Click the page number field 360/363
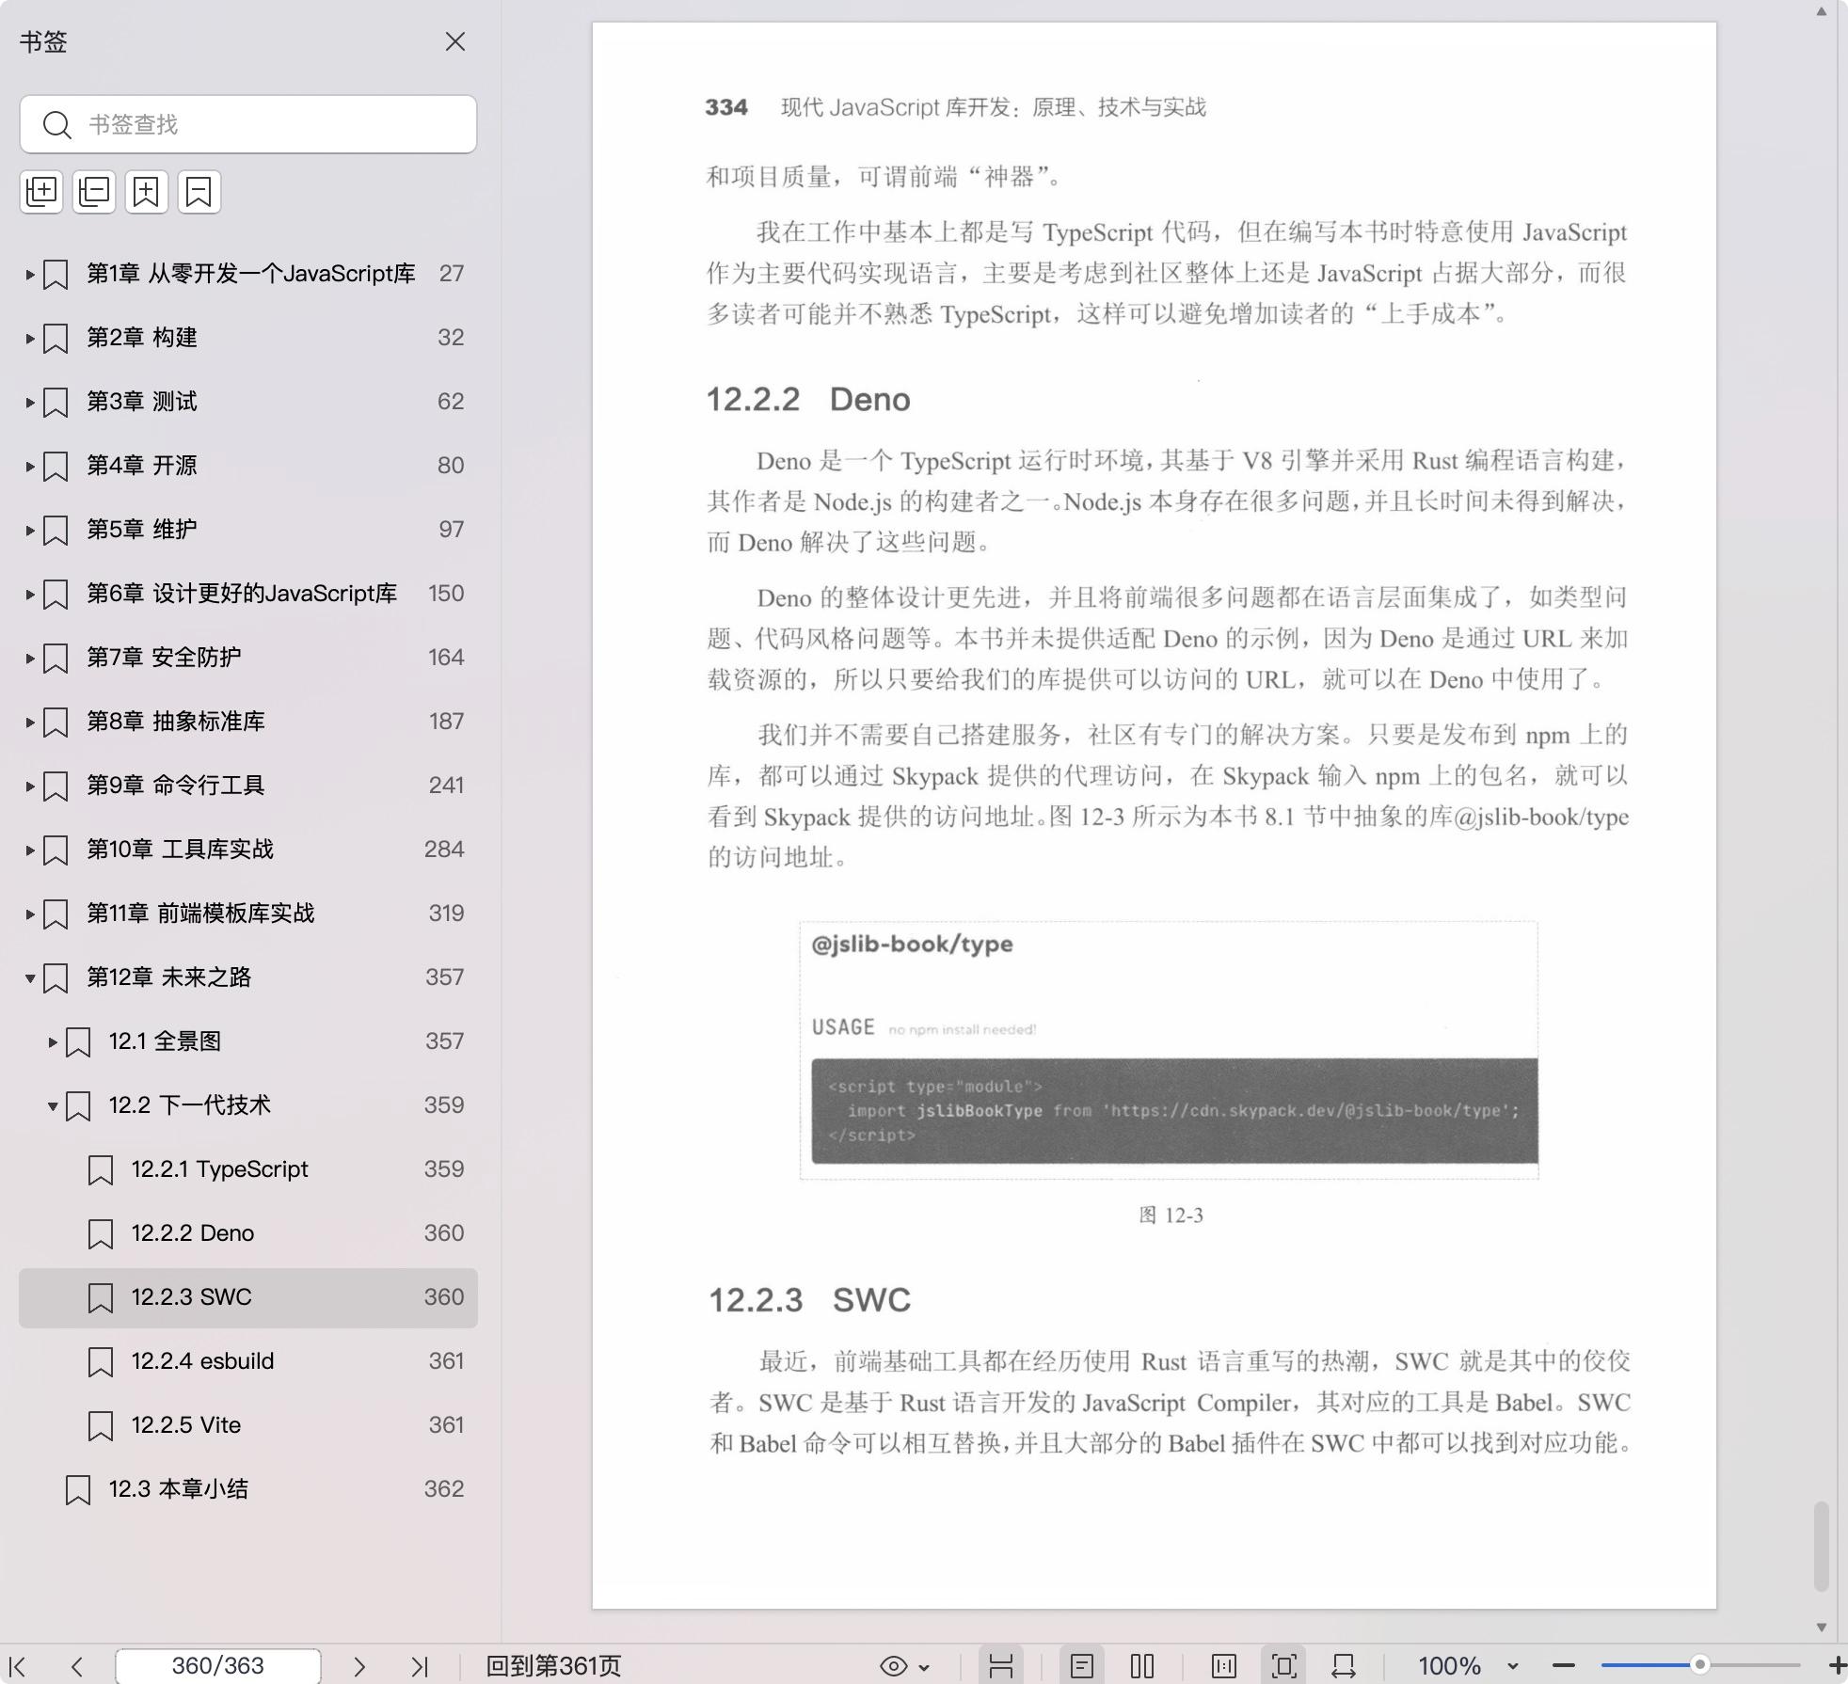The image size is (1848, 1684). coord(218,1666)
